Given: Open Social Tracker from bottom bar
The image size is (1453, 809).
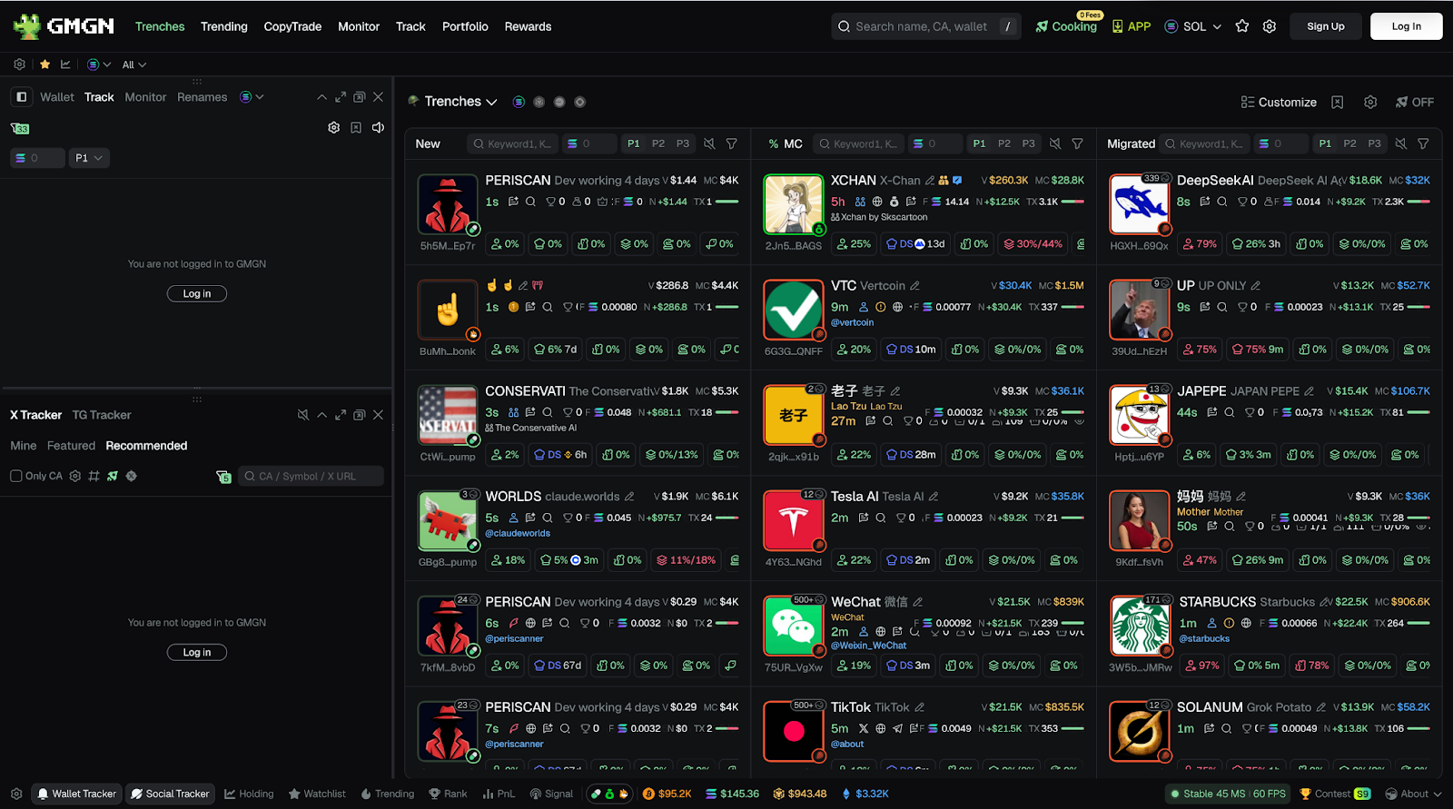Looking at the screenshot, I should point(170,794).
